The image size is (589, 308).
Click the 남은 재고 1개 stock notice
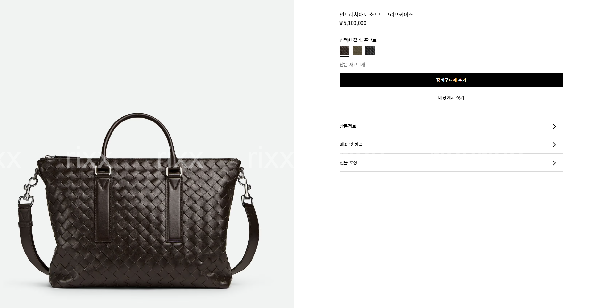pos(353,64)
